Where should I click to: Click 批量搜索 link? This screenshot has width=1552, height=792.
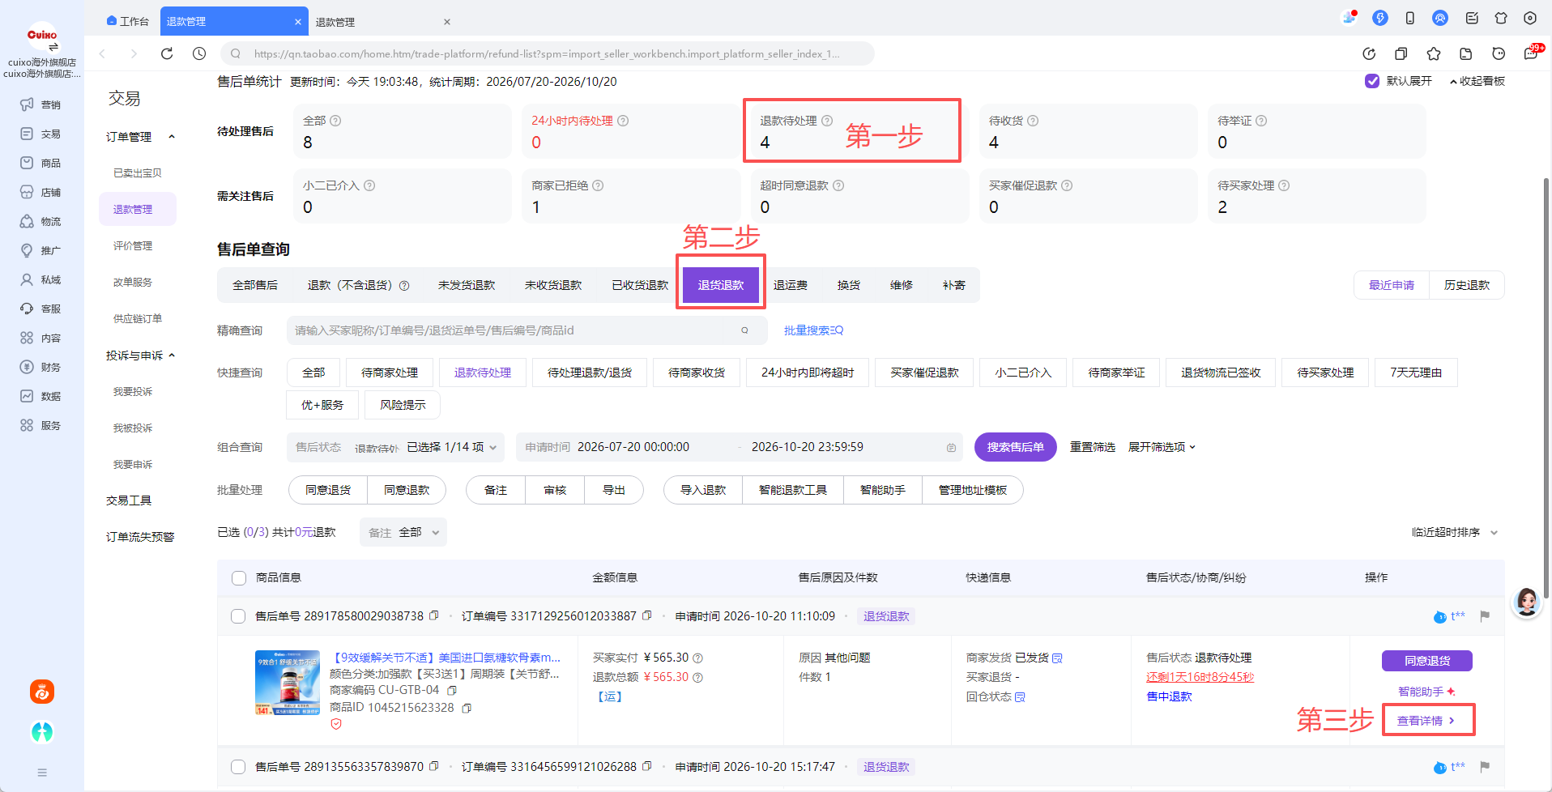(x=813, y=330)
